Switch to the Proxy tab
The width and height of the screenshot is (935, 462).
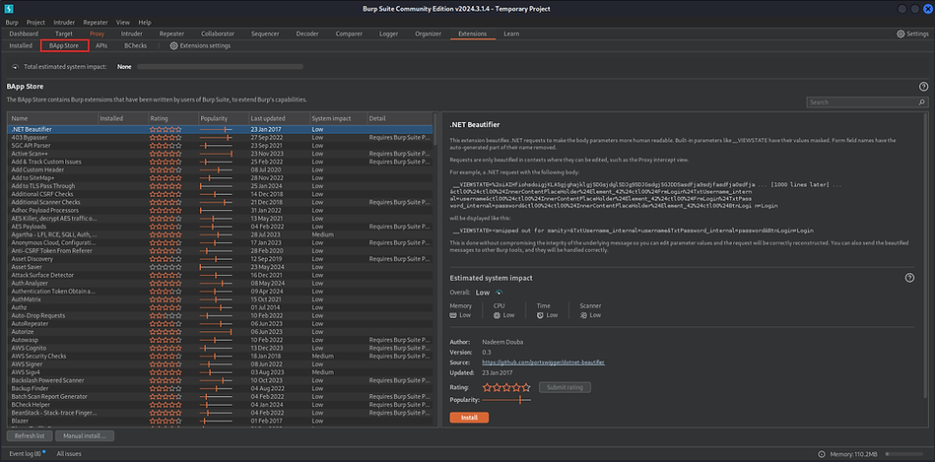pos(97,33)
